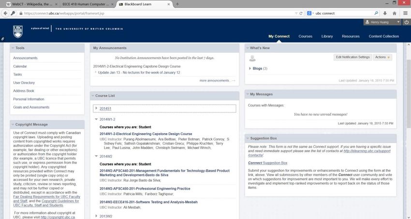Viewport: 411px width, 219px height.
Task: Collapse the My Messages panel
Action: coord(247,94)
